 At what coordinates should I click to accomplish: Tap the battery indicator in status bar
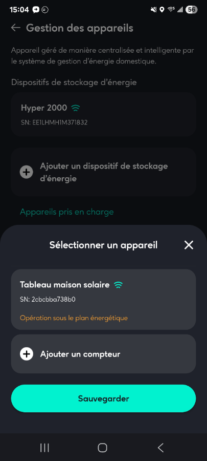pyautogui.click(x=191, y=10)
